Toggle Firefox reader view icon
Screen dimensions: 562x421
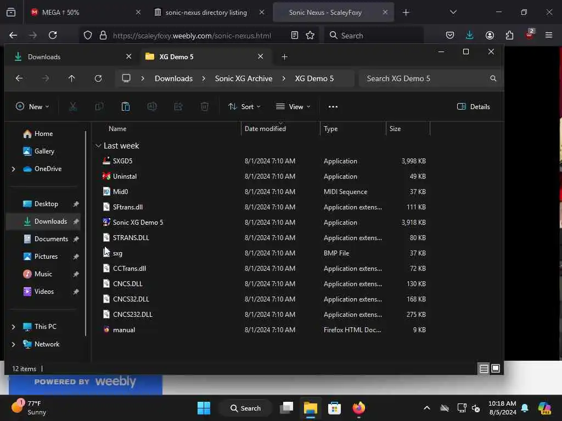(295, 35)
